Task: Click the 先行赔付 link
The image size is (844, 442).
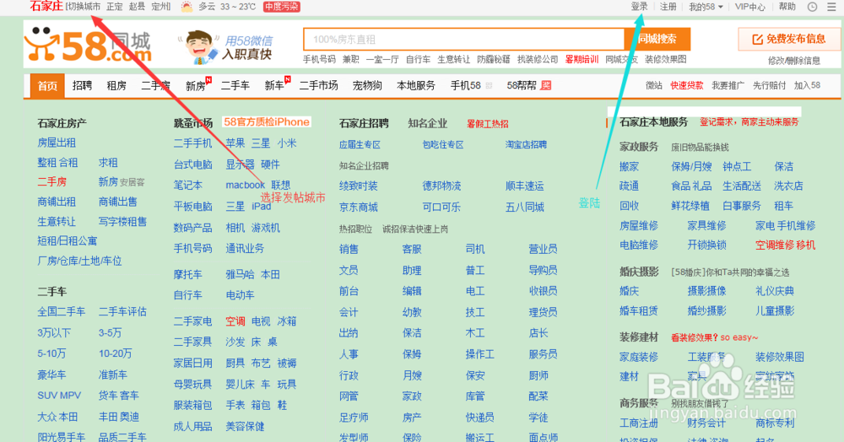Action: 769,85
